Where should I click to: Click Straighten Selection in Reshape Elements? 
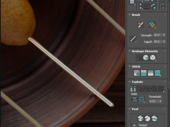coord(139,58)
